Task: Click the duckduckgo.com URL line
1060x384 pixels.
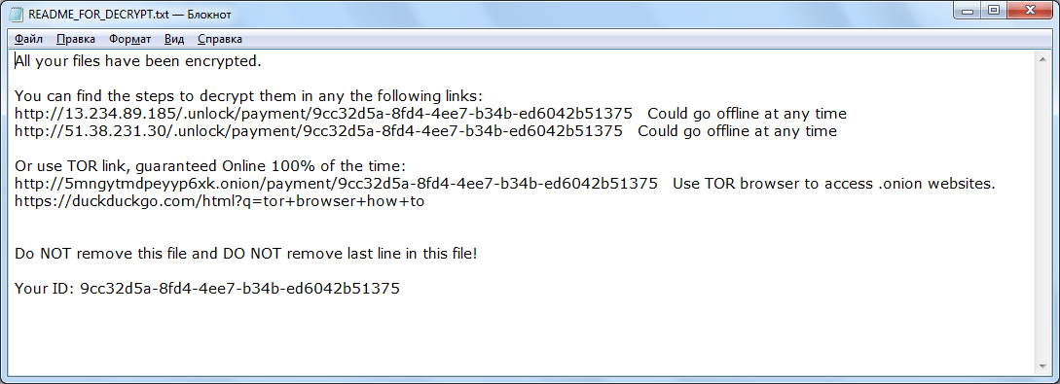Action: pyautogui.click(x=219, y=201)
